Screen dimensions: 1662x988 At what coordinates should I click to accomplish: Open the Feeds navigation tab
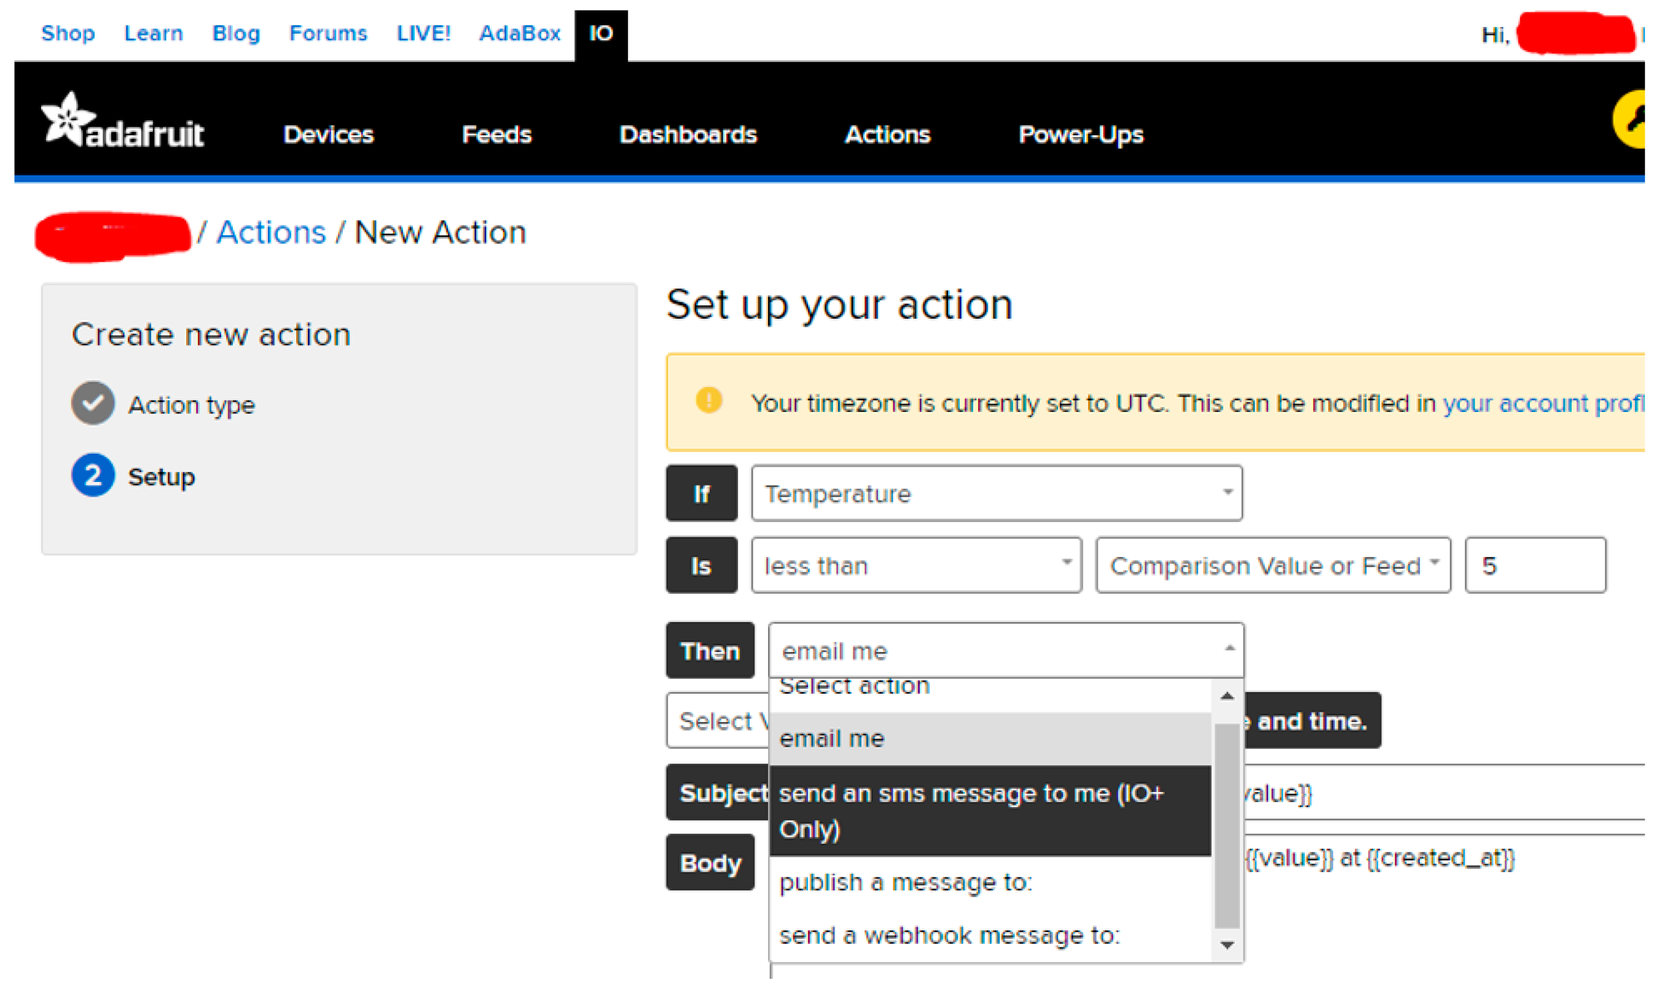pos(497,134)
